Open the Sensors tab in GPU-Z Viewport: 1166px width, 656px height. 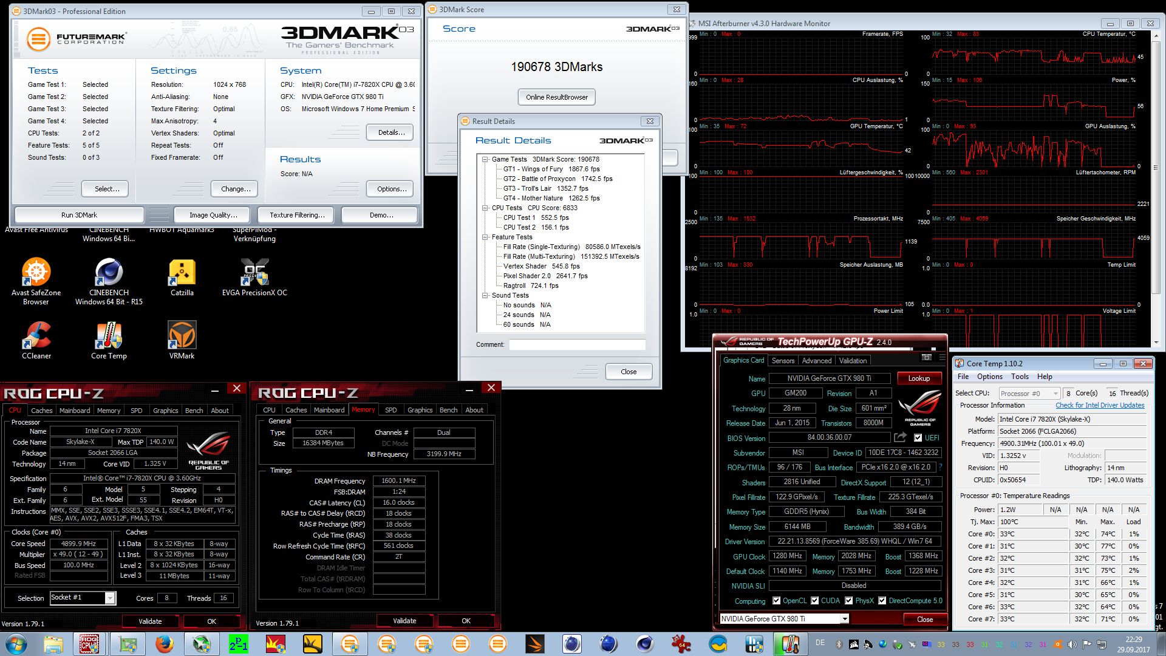pos(783,361)
